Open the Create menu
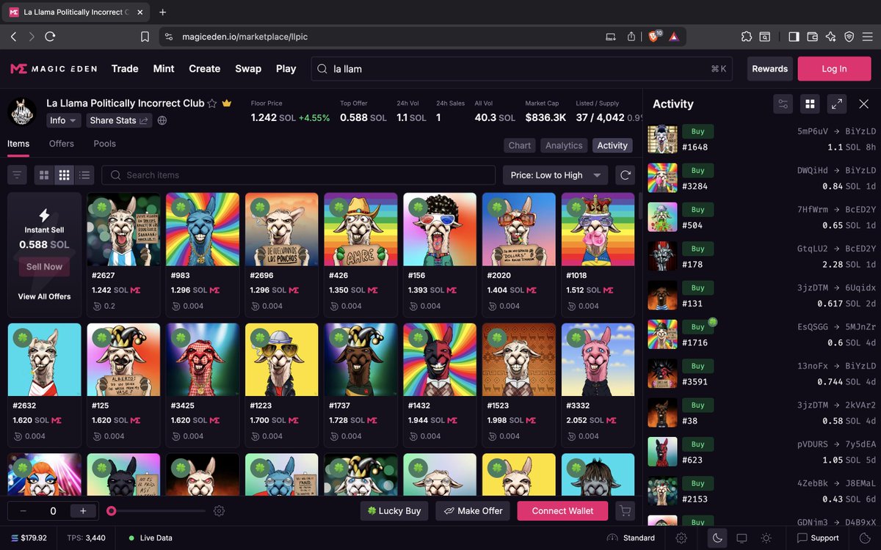Image resolution: width=881 pixels, height=550 pixels. [205, 68]
